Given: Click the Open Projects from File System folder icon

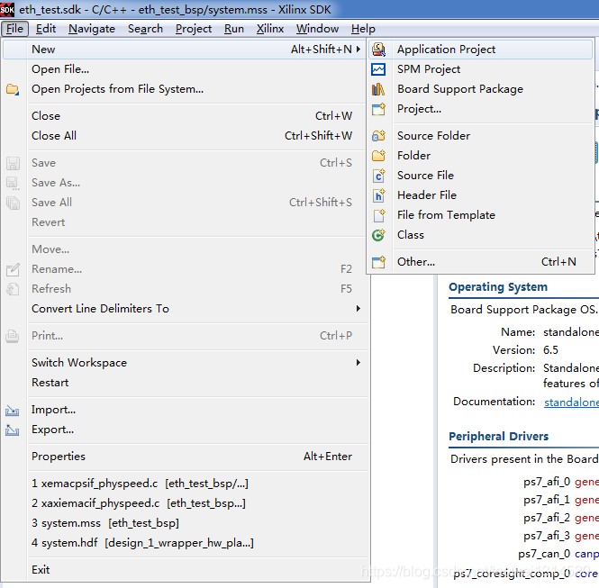Looking at the screenshot, I should pos(13,89).
